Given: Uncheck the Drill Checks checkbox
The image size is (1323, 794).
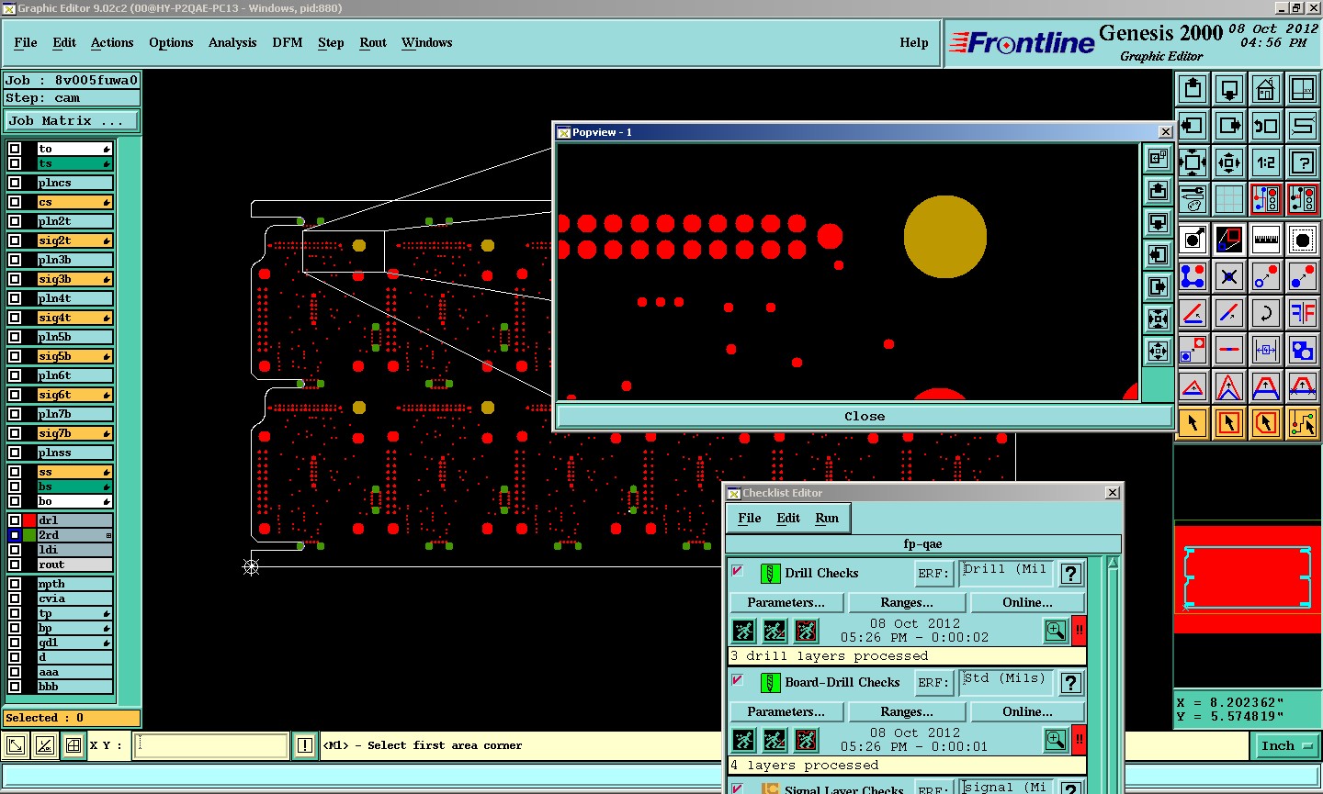Looking at the screenshot, I should (738, 572).
